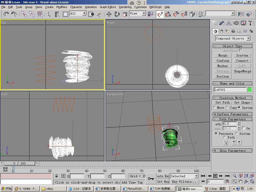256x192 pixels.
Task: Enable the AutoGrid checkbox
Action: point(240,50)
